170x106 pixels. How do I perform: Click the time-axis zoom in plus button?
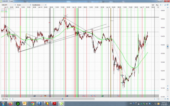click(165, 99)
